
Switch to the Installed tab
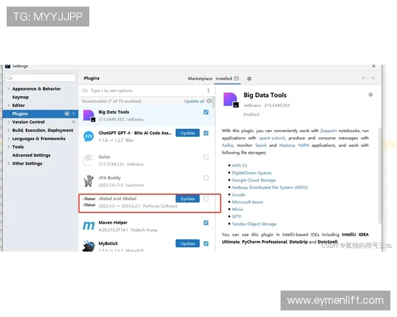pos(224,79)
